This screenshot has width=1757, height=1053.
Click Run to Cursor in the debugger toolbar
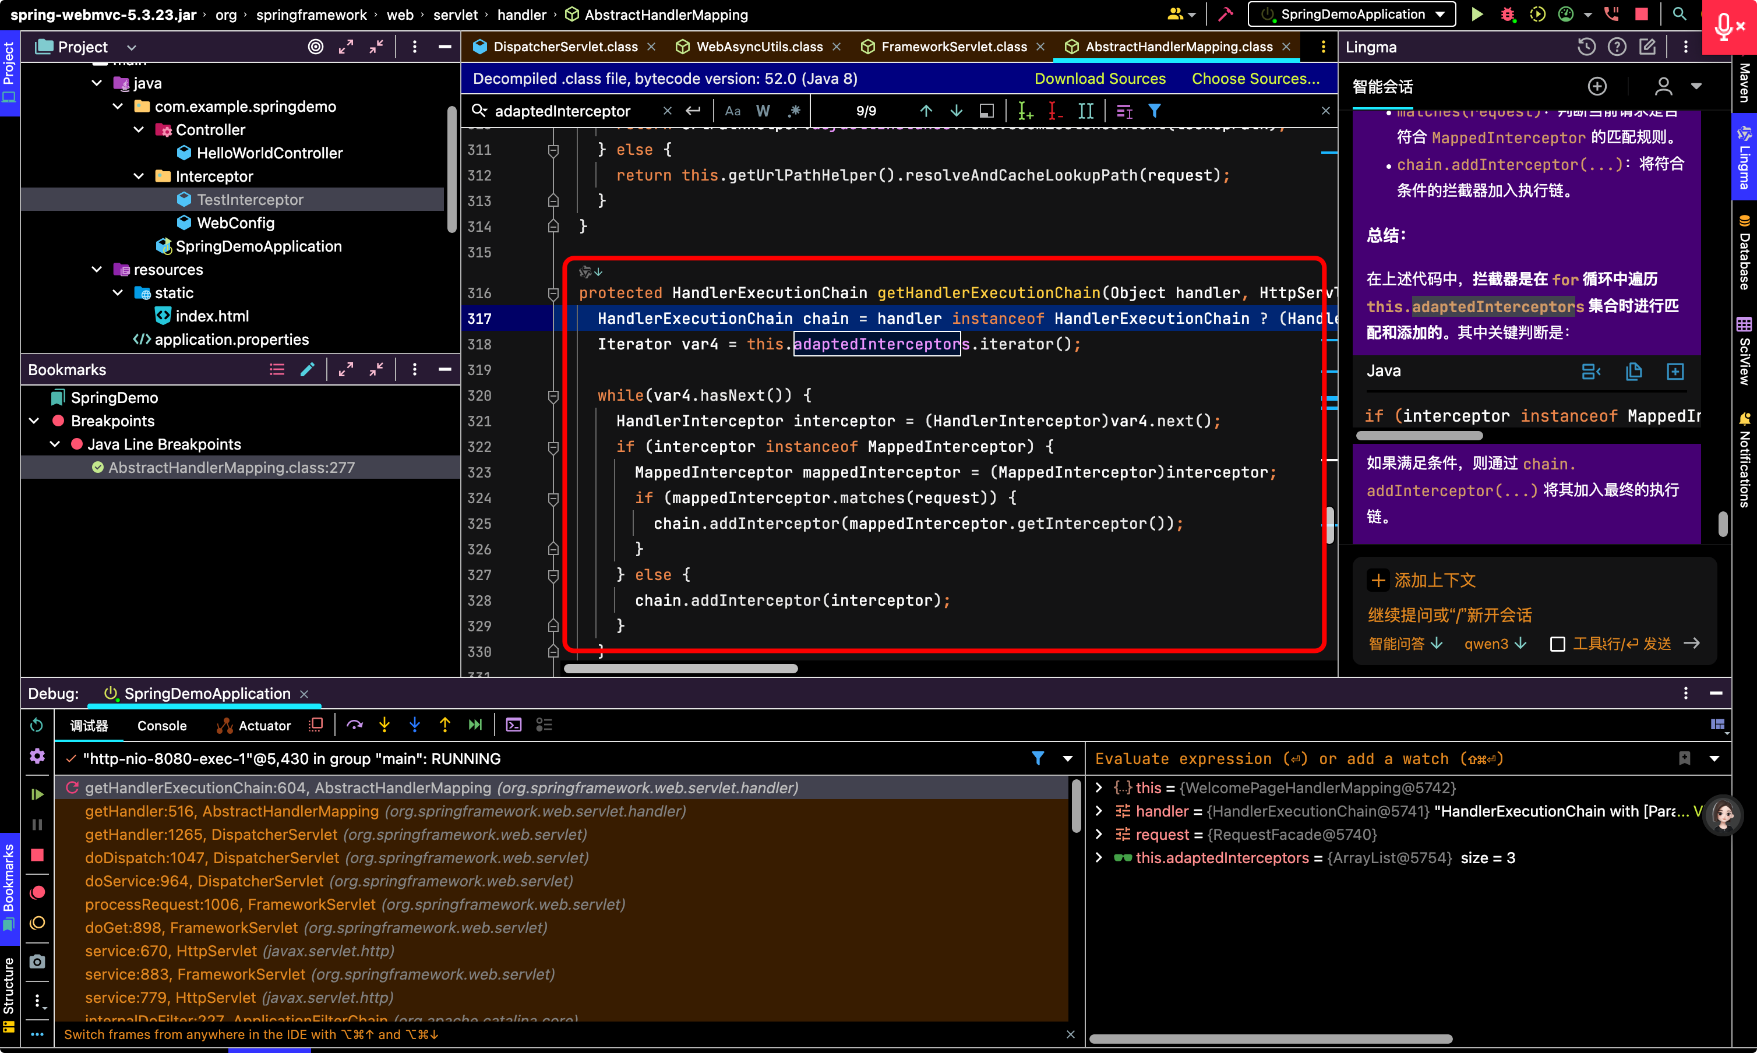coord(475,725)
